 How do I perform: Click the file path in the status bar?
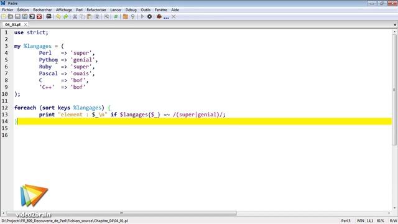click(65, 221)
